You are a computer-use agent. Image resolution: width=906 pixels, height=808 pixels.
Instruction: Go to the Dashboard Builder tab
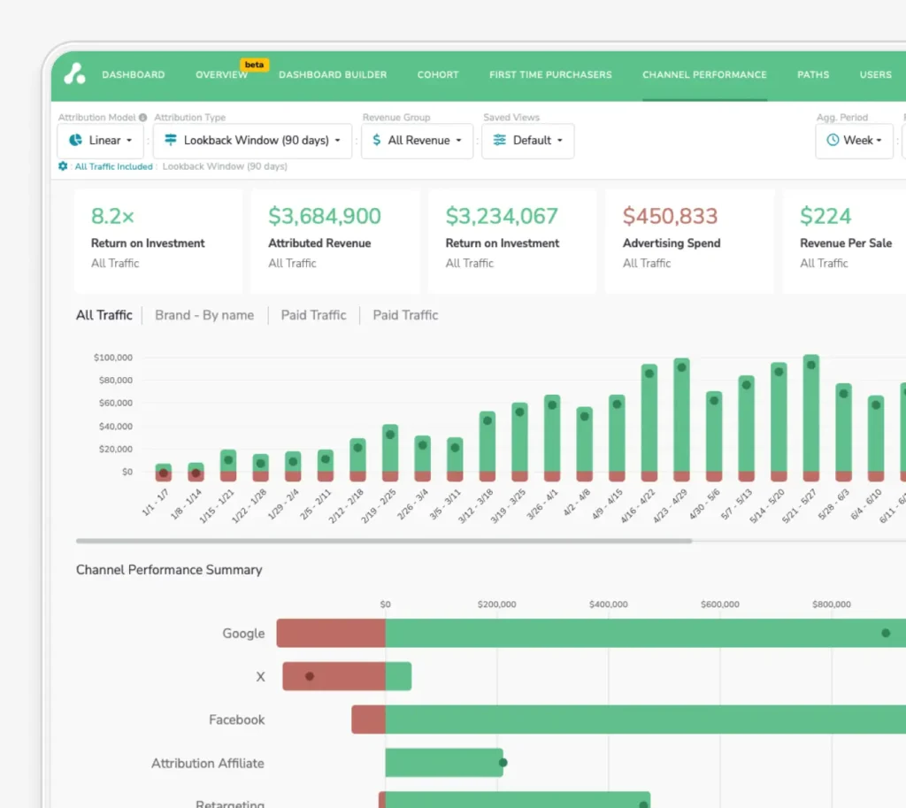[x=333, y=75]
